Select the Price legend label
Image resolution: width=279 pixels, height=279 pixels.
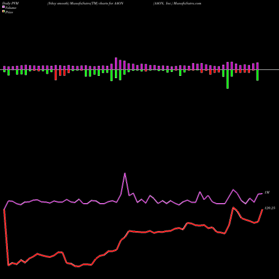click(x=9, y=12)
